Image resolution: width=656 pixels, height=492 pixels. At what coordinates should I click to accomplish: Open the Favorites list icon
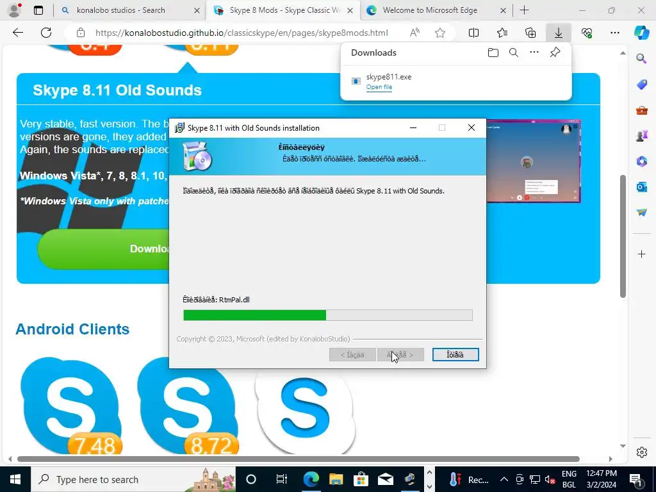click(502, 33)
